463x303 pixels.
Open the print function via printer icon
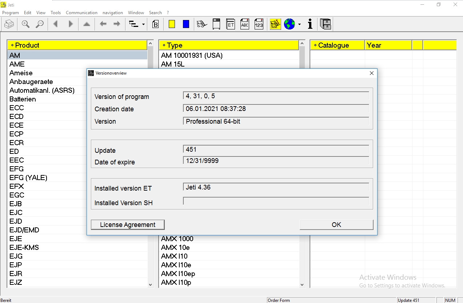pos(9,24)
